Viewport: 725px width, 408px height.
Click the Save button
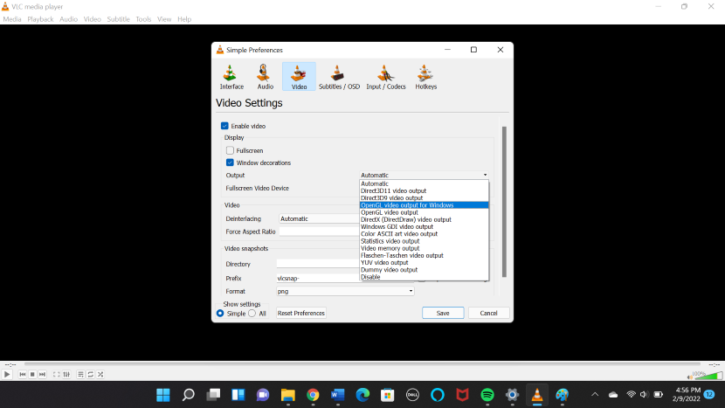coord(443,313)
